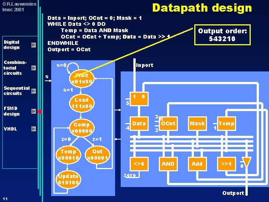Click the z=1 transition label
The image size is (269, 202).
pyautogui.click(x=97, y=139)
